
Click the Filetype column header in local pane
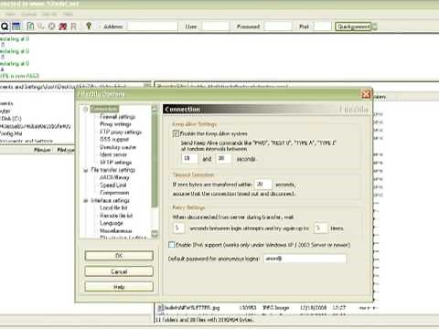(x=65, y=150)
